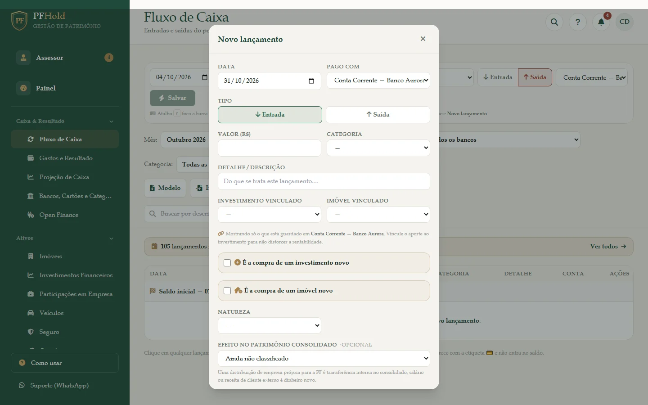Collapse the Caixa & Resultado section
The width and height of the screenshot is (648, 405).
pyautogui.click(x=65, y=121)
